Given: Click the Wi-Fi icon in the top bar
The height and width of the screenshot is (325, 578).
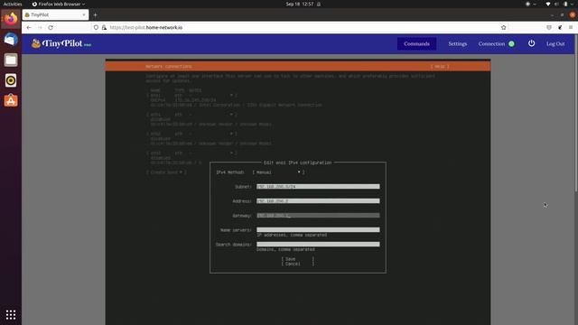Looking at the screenshot, I should (x=548, y=4).
